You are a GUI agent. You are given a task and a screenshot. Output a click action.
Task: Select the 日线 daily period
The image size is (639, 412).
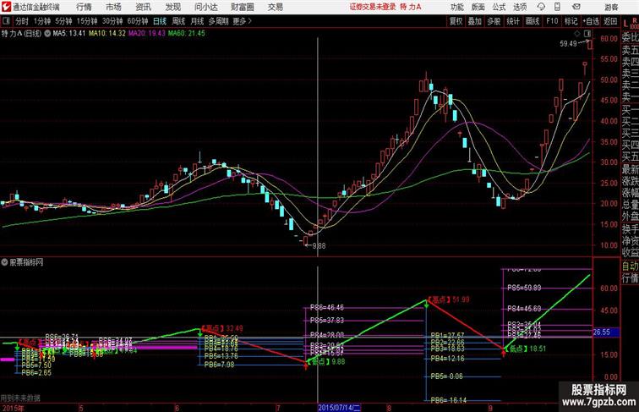(x=160, y=21)
